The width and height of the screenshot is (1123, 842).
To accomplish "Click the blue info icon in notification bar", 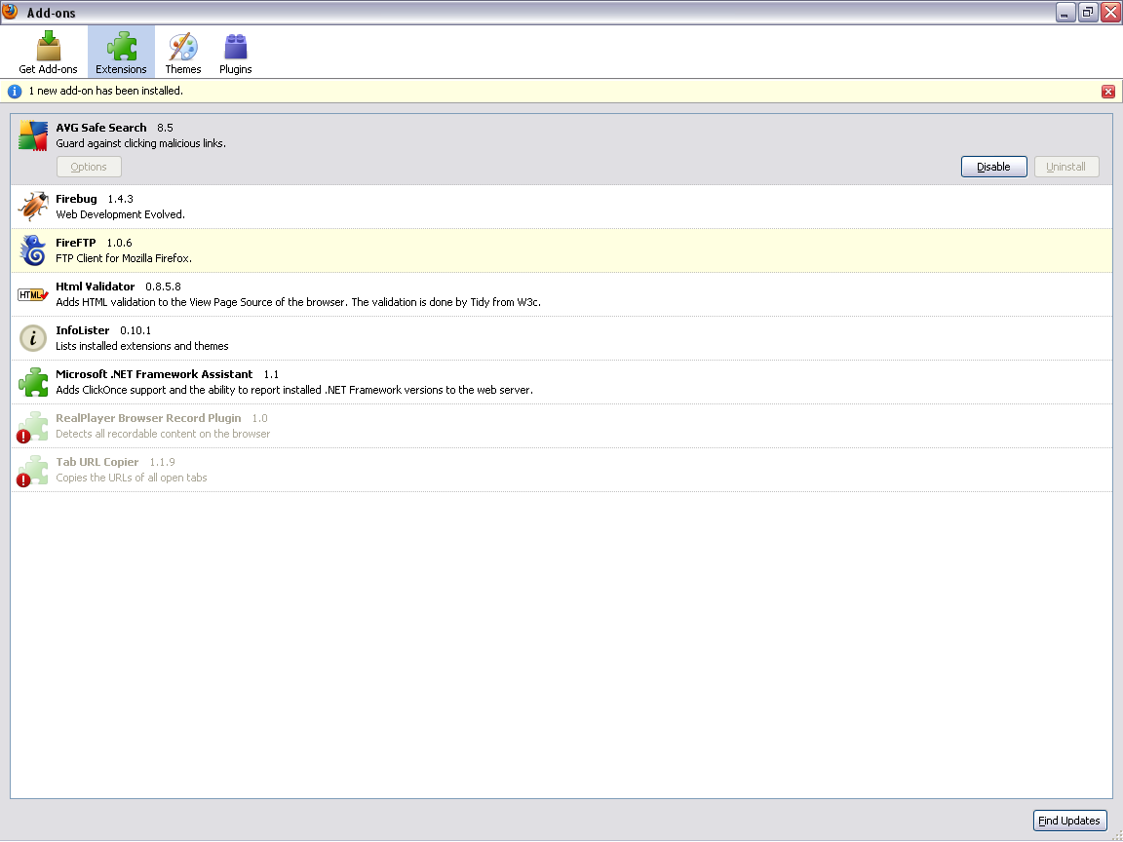I will (15, 91).
